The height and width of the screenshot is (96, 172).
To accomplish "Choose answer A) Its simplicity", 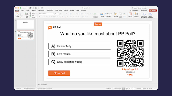I will pyautogui.click(x=80, y=46).
